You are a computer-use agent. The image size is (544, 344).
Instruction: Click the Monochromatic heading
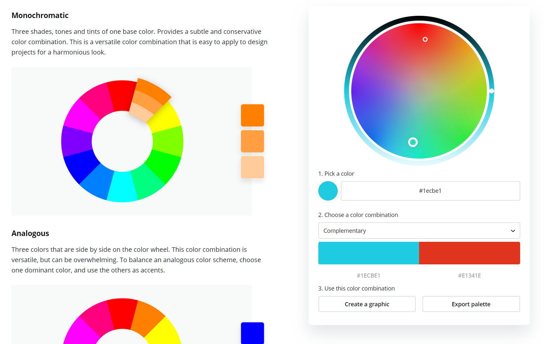pos(40,15)
